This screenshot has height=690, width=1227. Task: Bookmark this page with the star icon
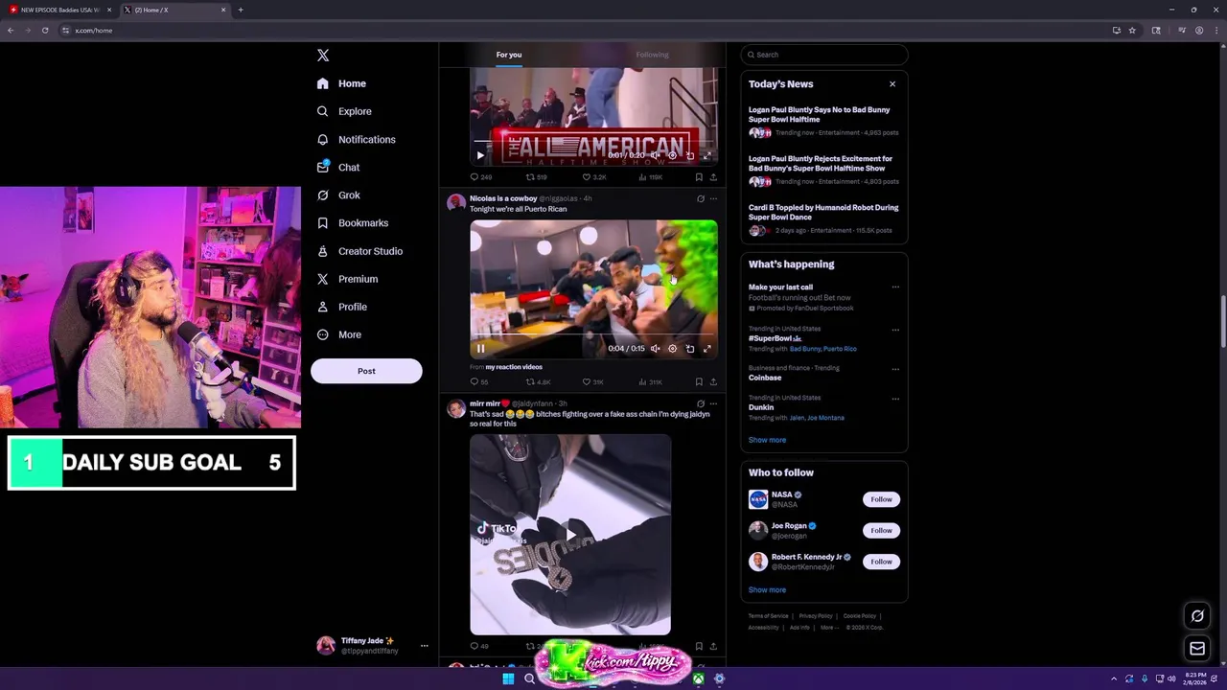pyautogui.click(x=1132, y=31)
